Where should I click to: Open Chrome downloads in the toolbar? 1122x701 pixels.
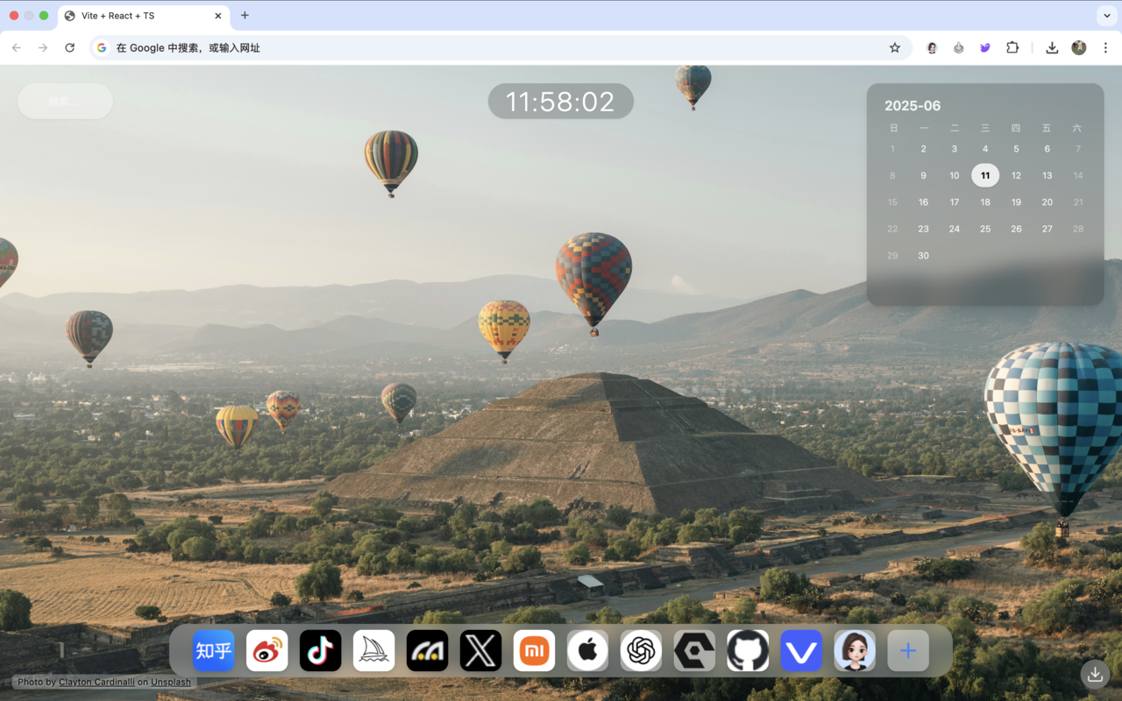1052,48
